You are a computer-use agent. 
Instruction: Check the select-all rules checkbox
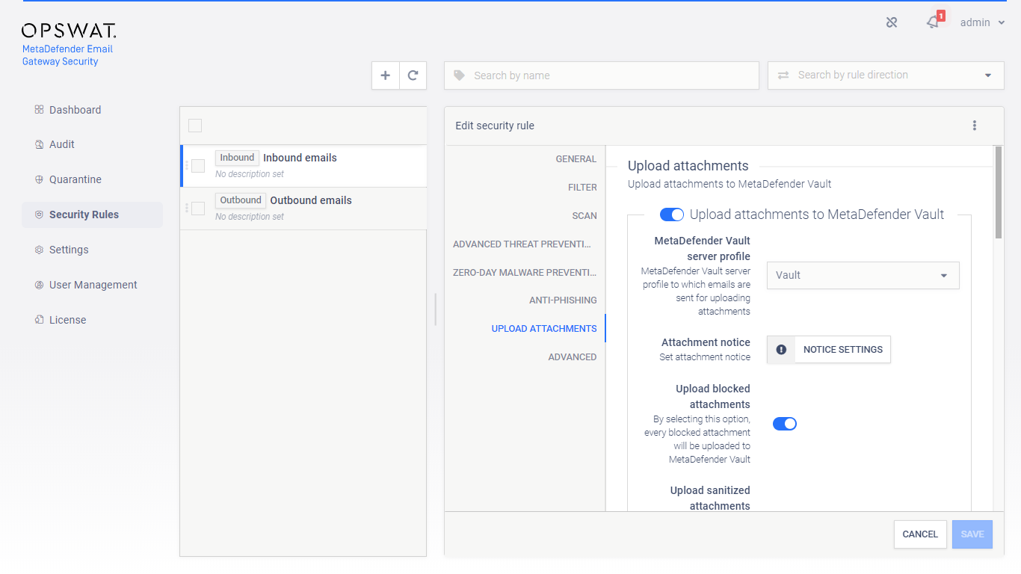195,126
